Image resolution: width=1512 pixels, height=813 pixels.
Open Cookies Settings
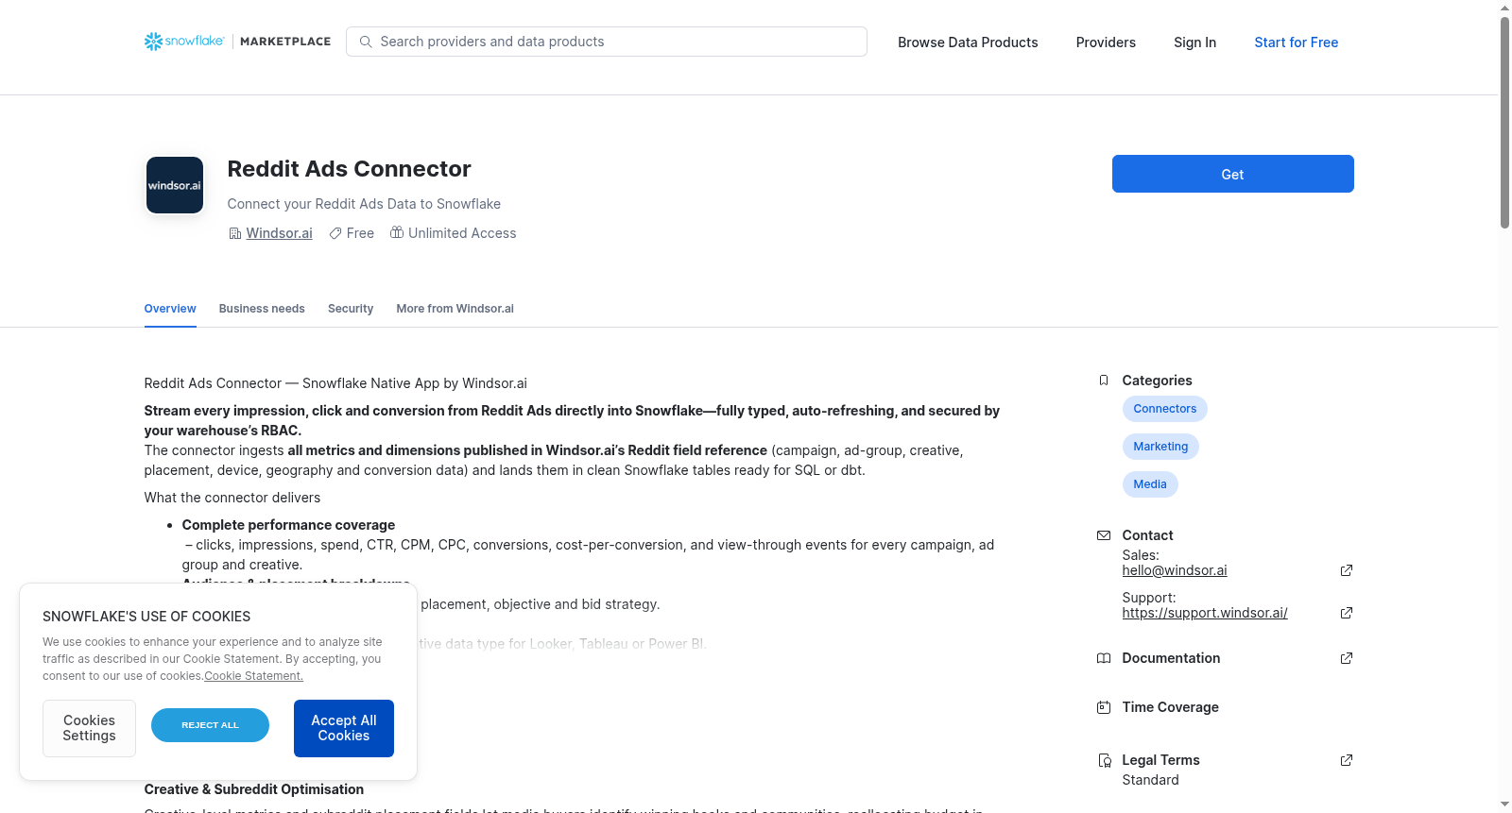[x=89, y=728]
